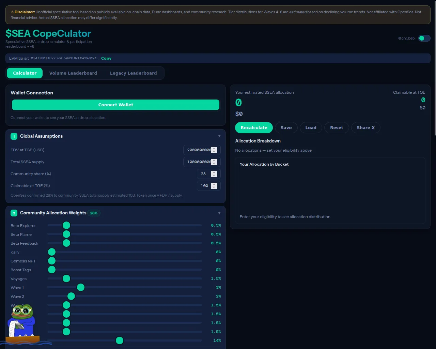The width and height of the screenshot is (436, 349).
Task: Click the Wave 2 value 2%
Action: pyautogui.click(x=218, y=296)
